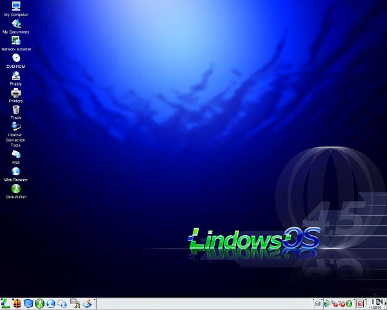Click the arrow at taskbar's right edge

(384, 304)
